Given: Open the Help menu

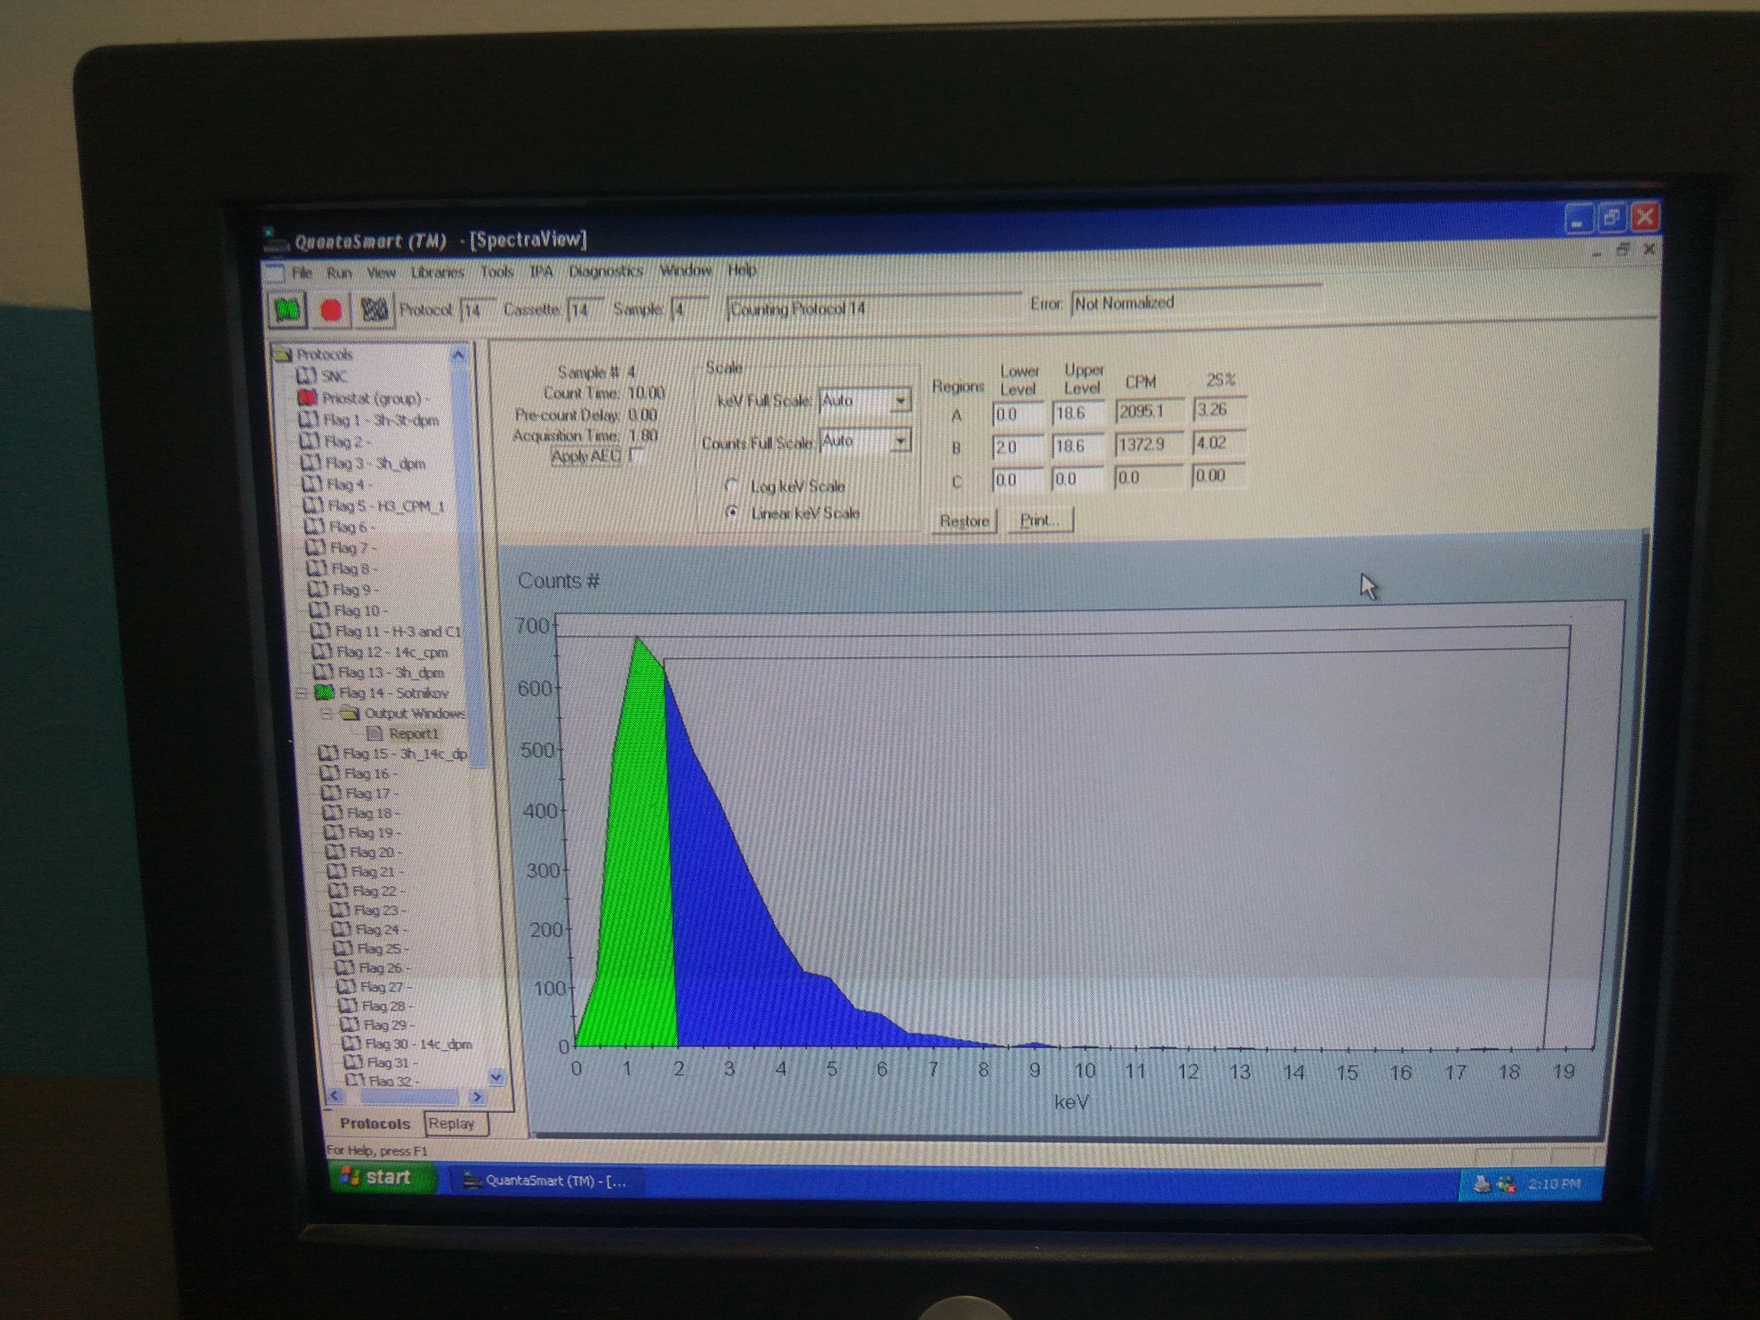Looking at the screenshot, I should coord(742,270).
